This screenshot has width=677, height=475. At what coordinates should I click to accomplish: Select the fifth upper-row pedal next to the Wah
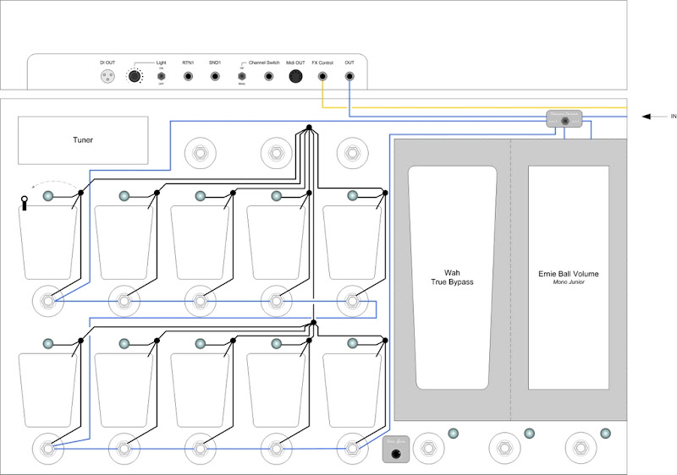[352, 243]
